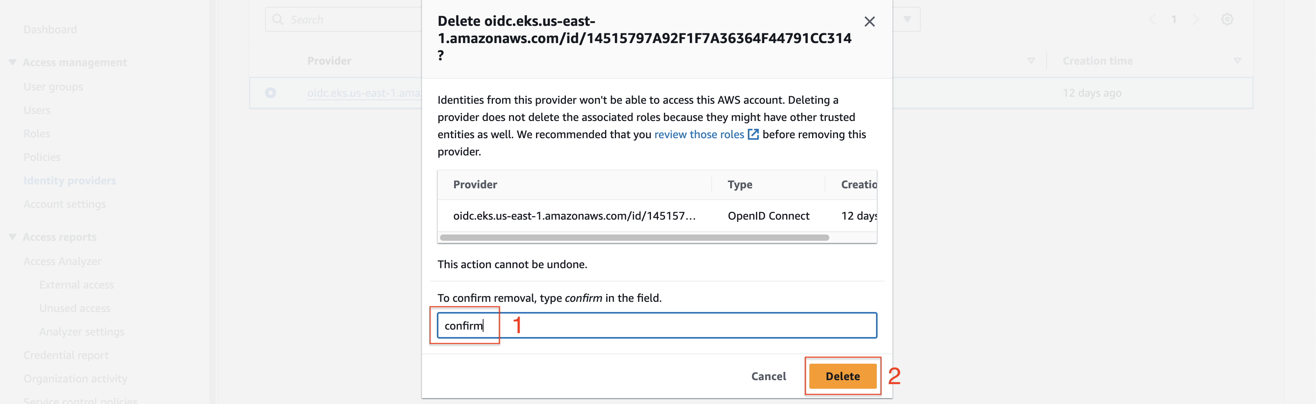Open the oidc.eks.us-east-1 provider link in background
The height and width of the screenshot is (404, 1316).
[364, 93]
